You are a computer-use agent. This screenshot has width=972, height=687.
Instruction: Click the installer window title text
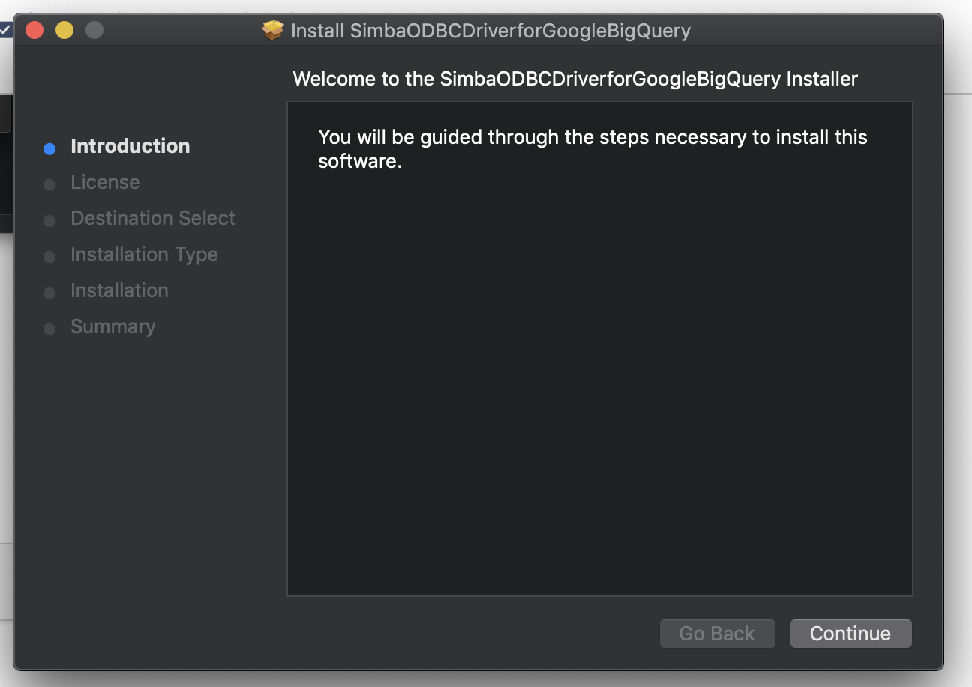(x=490, y=31)
